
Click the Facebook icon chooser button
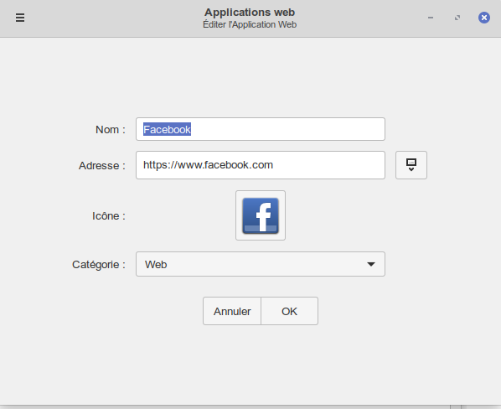point(261,215)
